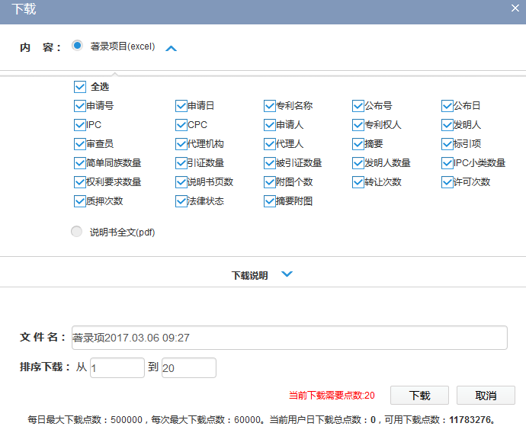Uncheck the 代理机构 checkbox
This screenshot has height=436, width=526.
pyautogui.click(x=181, y=143)
